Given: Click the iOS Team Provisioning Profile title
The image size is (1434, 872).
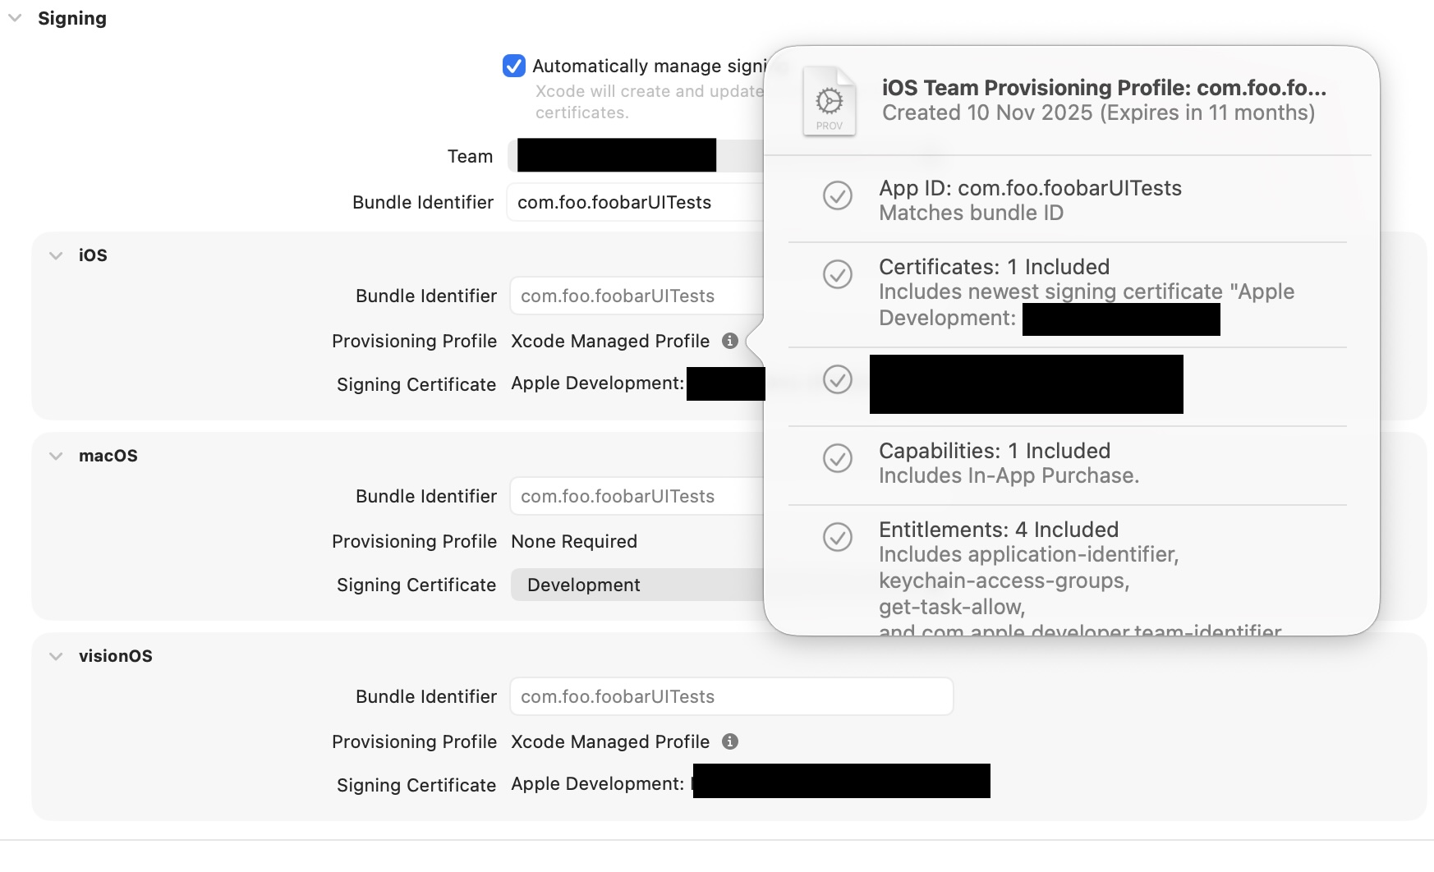Looking at the screenshot, I should tap(1103, 88).
